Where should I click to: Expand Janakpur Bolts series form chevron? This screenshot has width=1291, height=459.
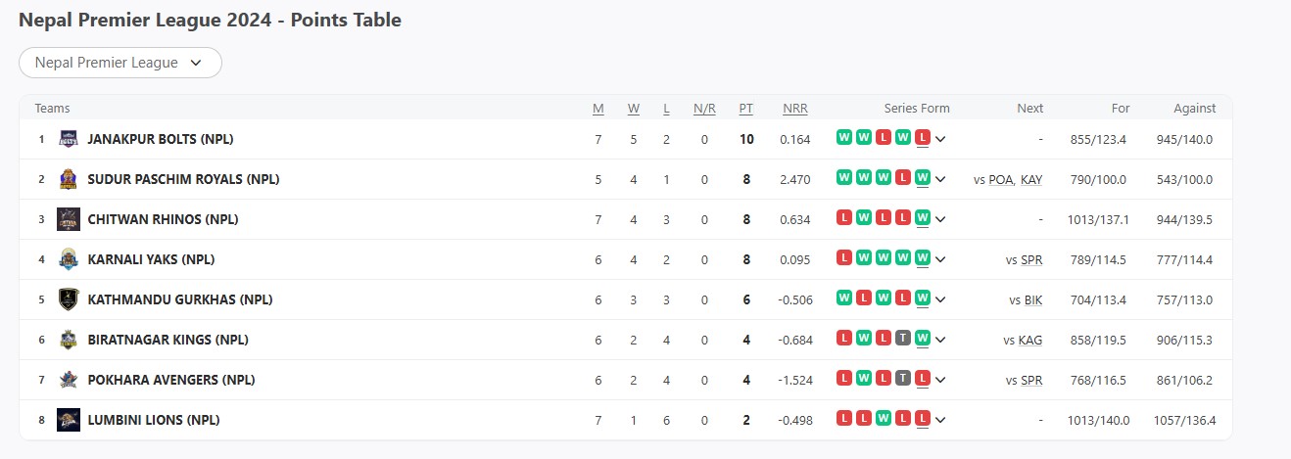click(x=940, y=139)
